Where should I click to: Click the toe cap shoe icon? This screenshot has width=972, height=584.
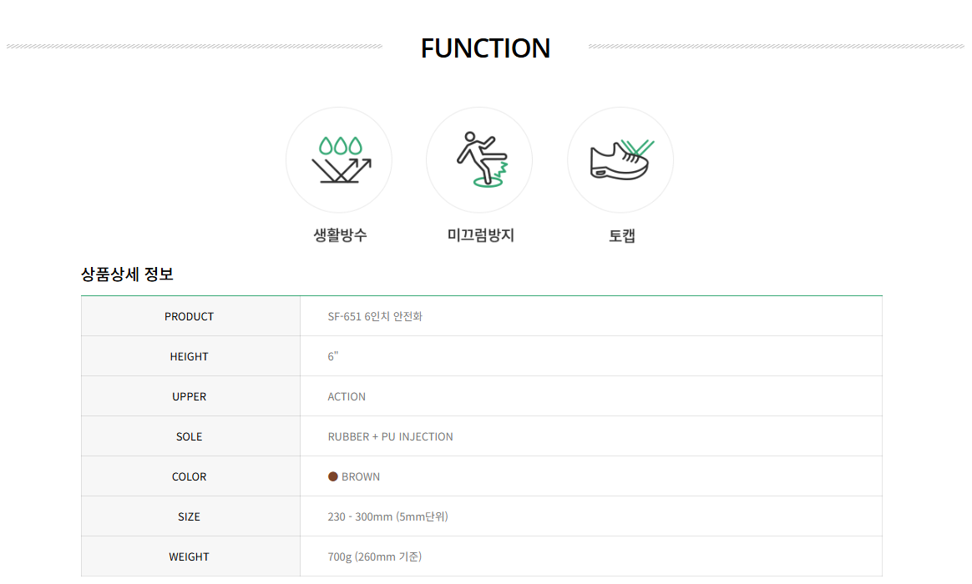(x=620, y=160)
